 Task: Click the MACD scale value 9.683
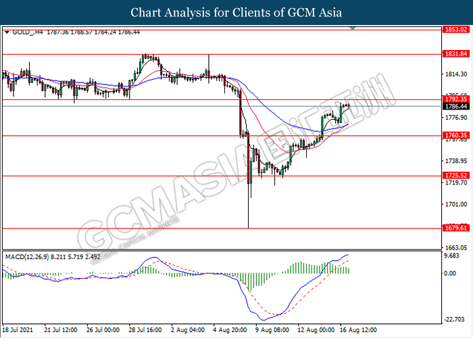click(x=453, y=256)
